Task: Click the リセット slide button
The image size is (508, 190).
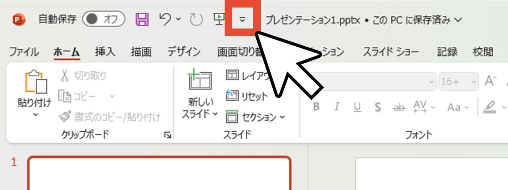Action: point(246,96)
